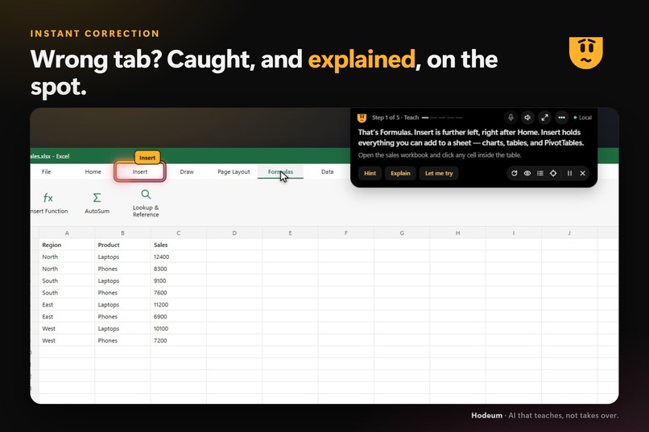Open the Insert ribbon tab
This screenshot has width=649, height=432.
tap(140, 171)
